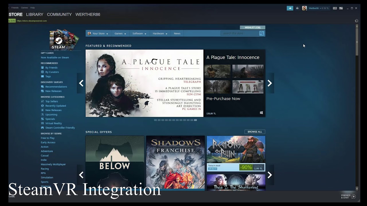Viewport: 367px width, 206px height.
Task: Open the Games menu in title bar
Action: pos(24,8)
